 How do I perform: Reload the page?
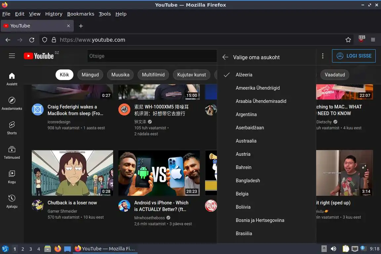pyautogui.click(x=32, y=40)
